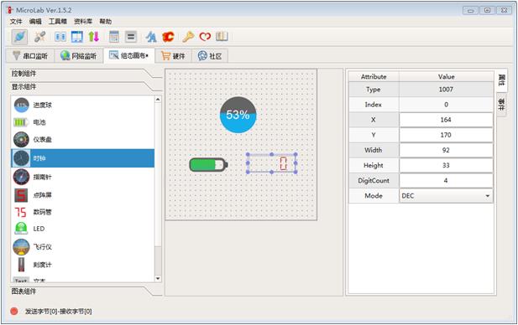Select the LED component

(82, 229)
